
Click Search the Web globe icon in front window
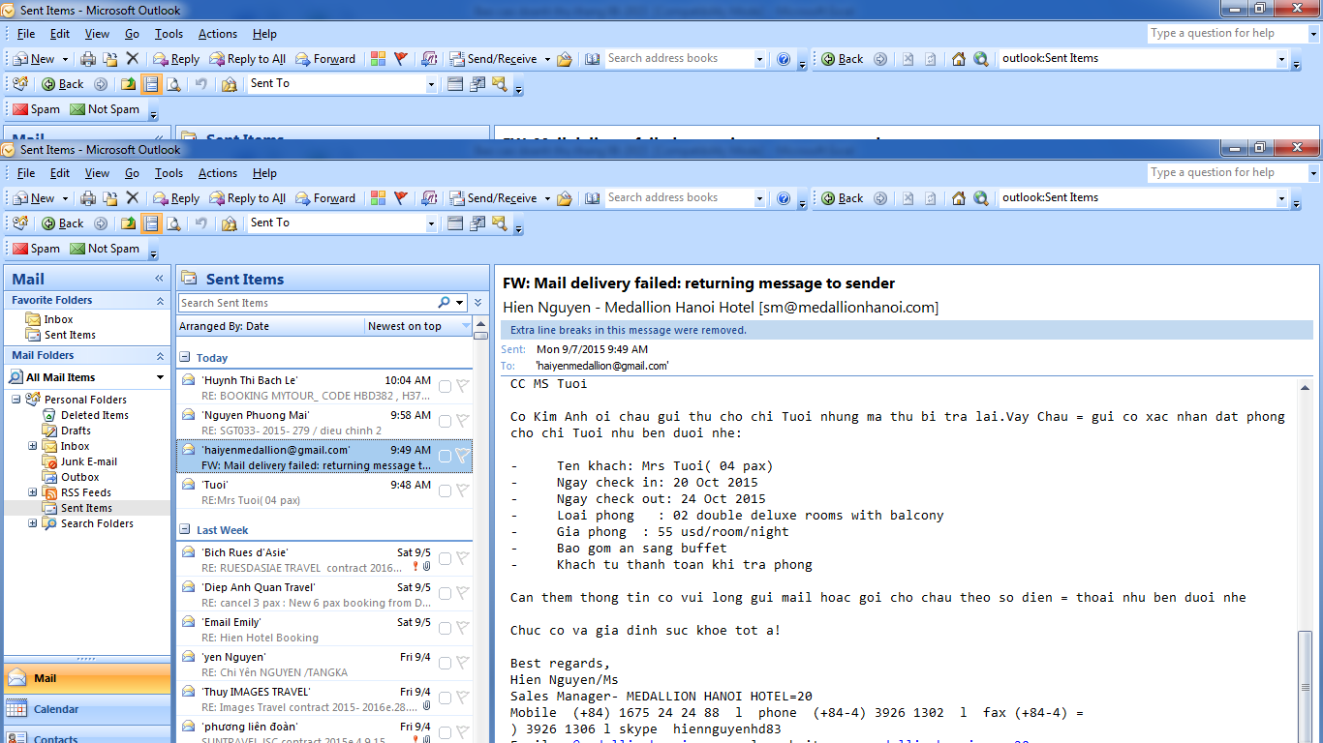[x=981, y=198]
